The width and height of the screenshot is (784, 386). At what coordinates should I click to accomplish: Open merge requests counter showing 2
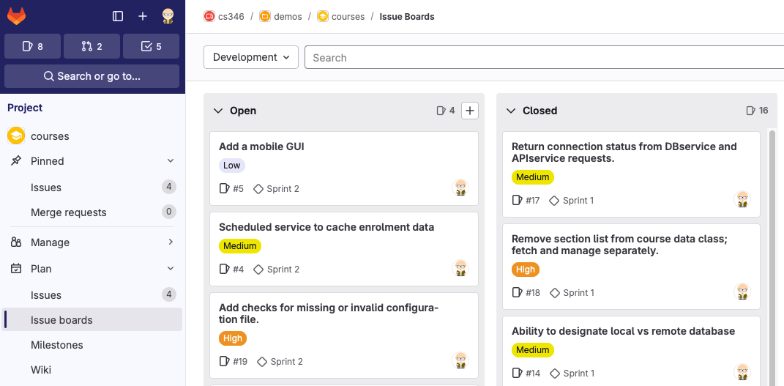point(92,46)
